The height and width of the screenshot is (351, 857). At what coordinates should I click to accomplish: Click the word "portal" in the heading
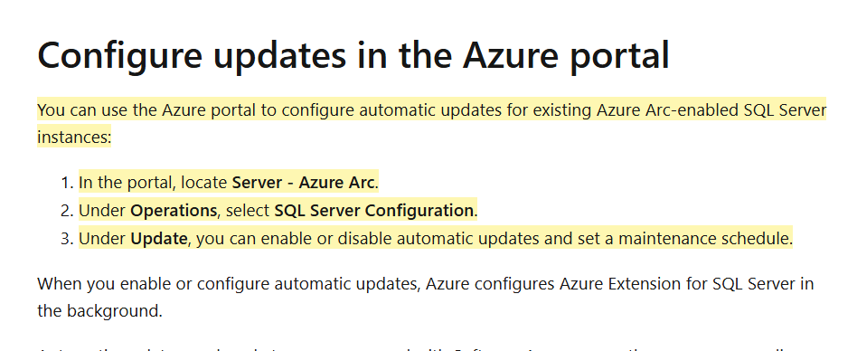pyautogui.click(x=620, y=55)
